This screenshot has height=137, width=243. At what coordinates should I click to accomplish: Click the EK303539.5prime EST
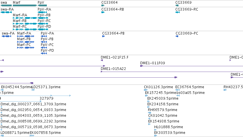pos(156,136)
